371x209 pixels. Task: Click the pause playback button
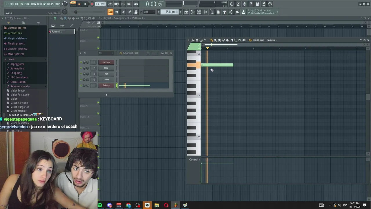(79, 4)
